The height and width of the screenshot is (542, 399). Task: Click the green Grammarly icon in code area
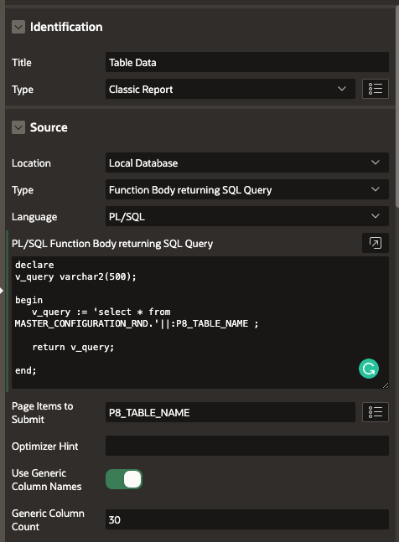[369, 369]
